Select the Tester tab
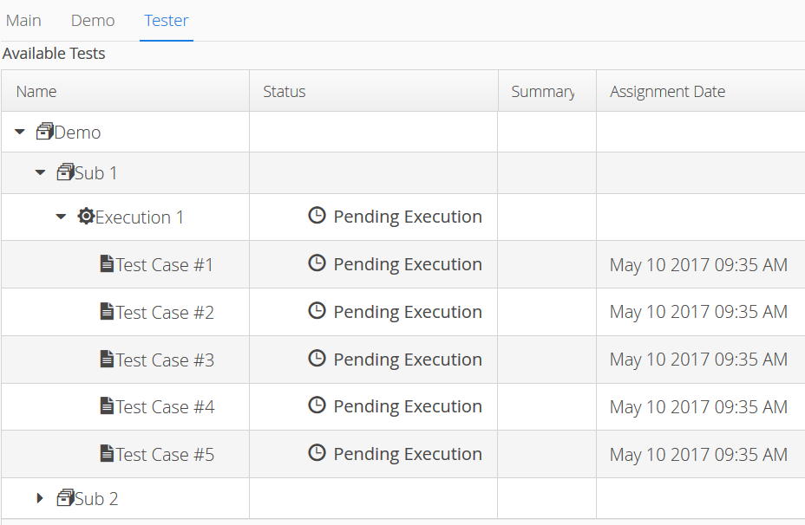 [x=166, y=20]
